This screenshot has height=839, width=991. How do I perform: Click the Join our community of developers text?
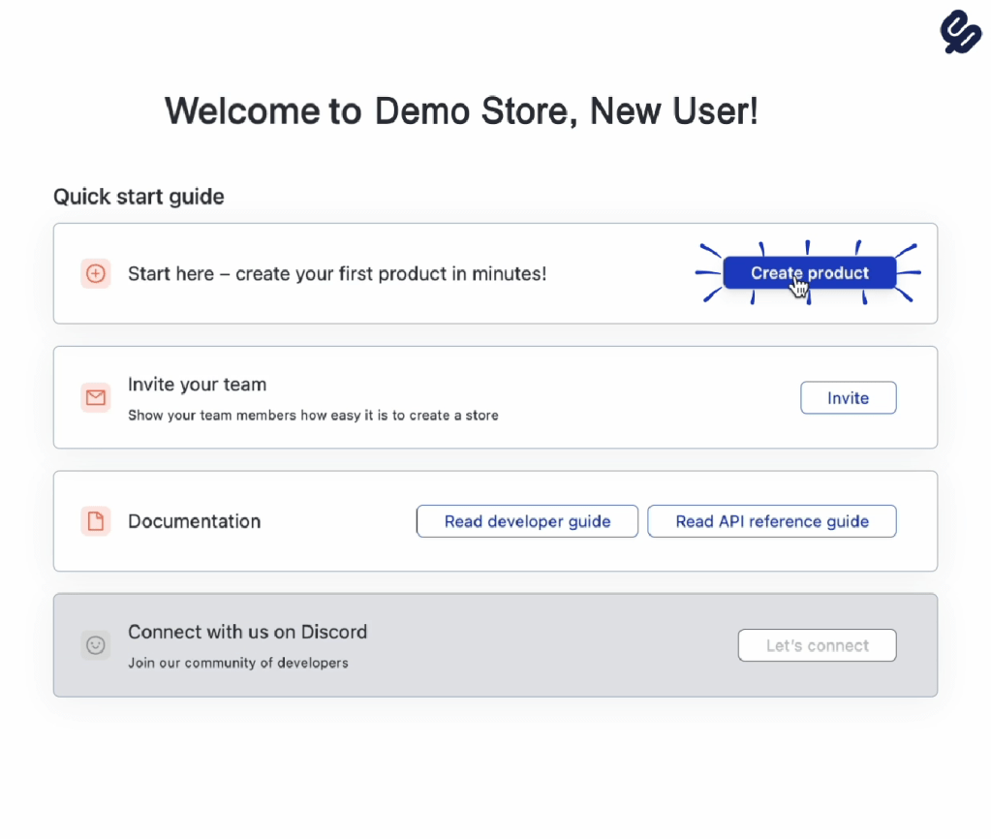point(237,664)
